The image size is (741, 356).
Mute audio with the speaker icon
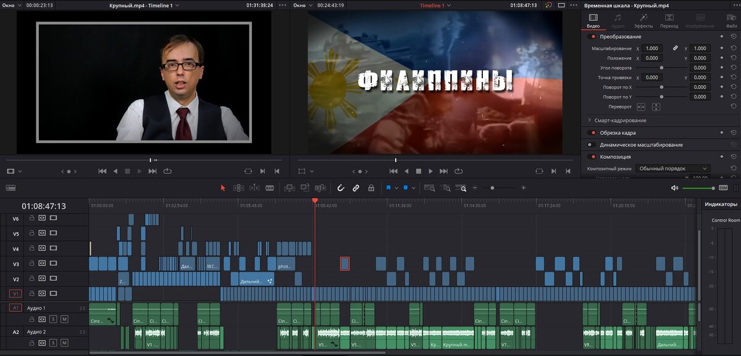[x=675, y=188]
